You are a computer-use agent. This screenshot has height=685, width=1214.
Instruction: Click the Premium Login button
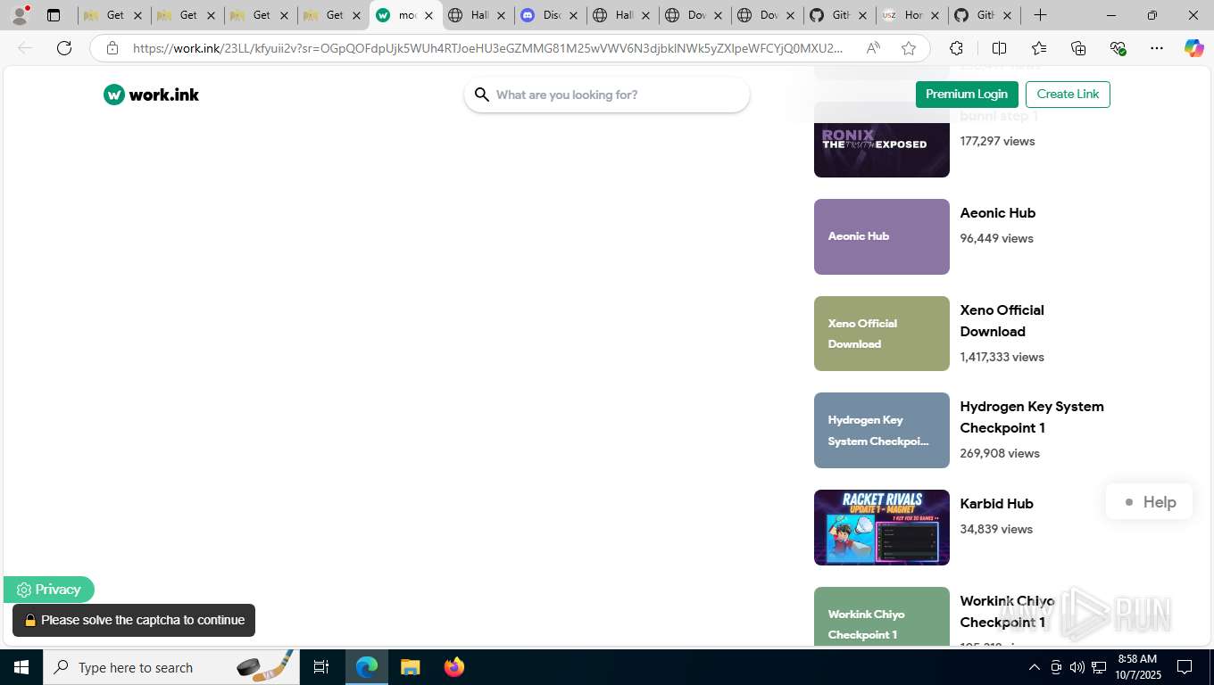(x=967, y=94)
